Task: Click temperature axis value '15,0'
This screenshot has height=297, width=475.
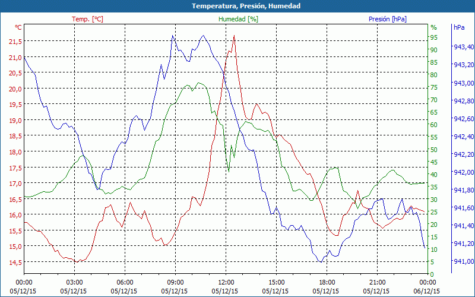Action: tap(15, 247)
